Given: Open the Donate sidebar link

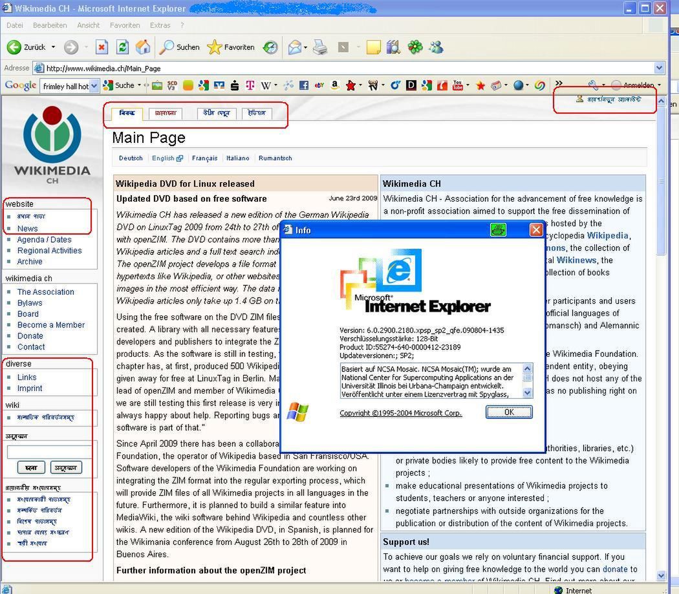Looking at the screenshot, I should (30, 335).
